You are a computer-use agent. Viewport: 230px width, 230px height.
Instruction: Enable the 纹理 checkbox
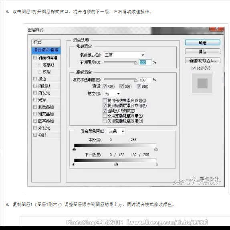39,72
